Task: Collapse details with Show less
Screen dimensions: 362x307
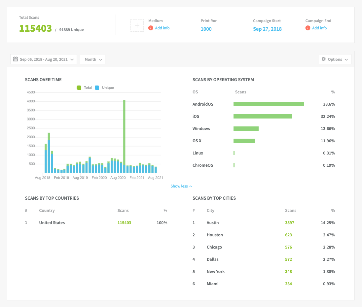Action: [181, 186]
